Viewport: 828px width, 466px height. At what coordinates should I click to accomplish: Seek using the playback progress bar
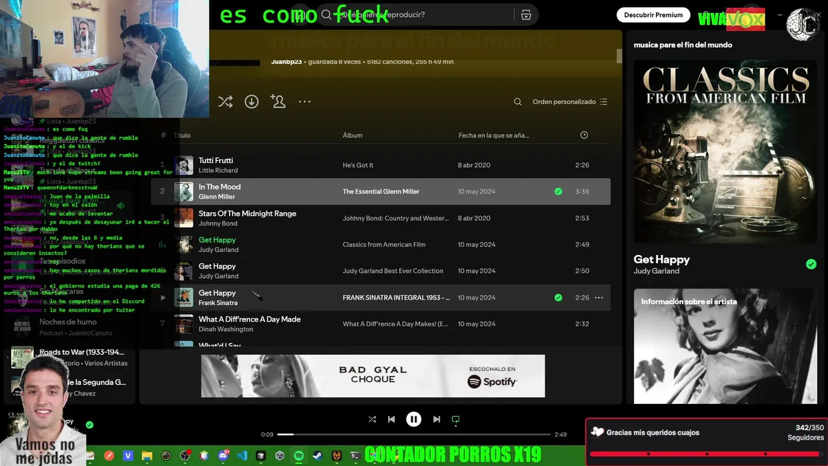pyautogui.click(x=413, y=434)
